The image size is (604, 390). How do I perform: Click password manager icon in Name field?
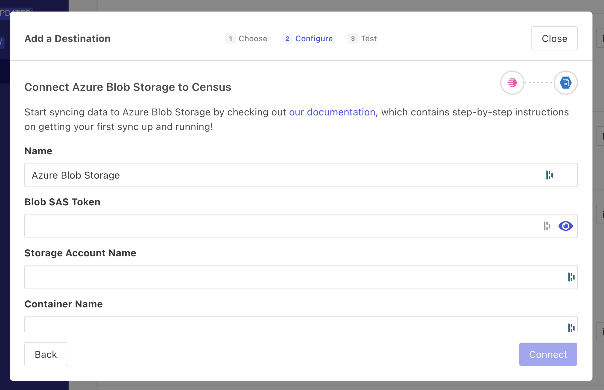click(549, 175)
